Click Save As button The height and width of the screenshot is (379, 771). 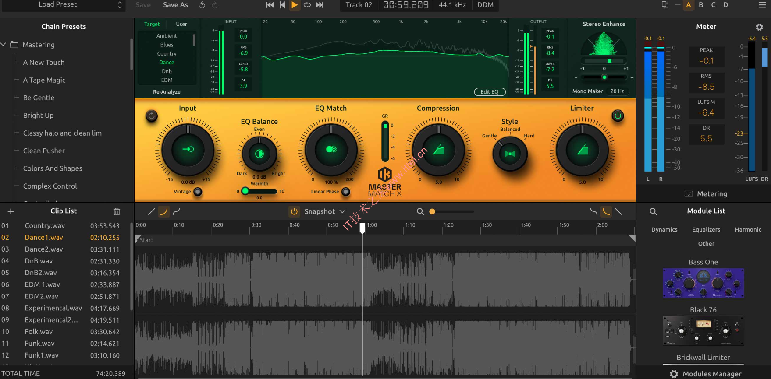click(175, 5)
